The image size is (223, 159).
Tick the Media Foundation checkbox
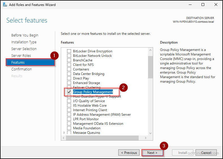[69, 128]
